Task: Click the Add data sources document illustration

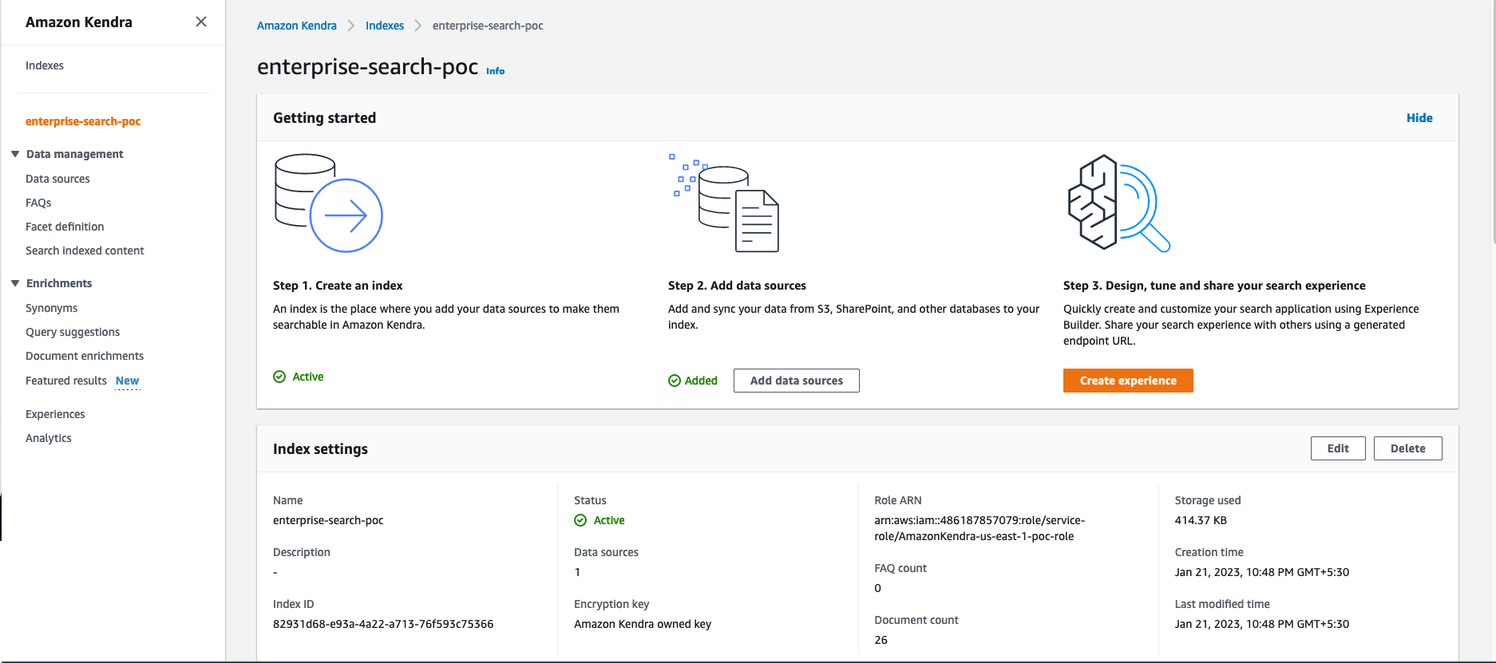Action: (724, 203)
